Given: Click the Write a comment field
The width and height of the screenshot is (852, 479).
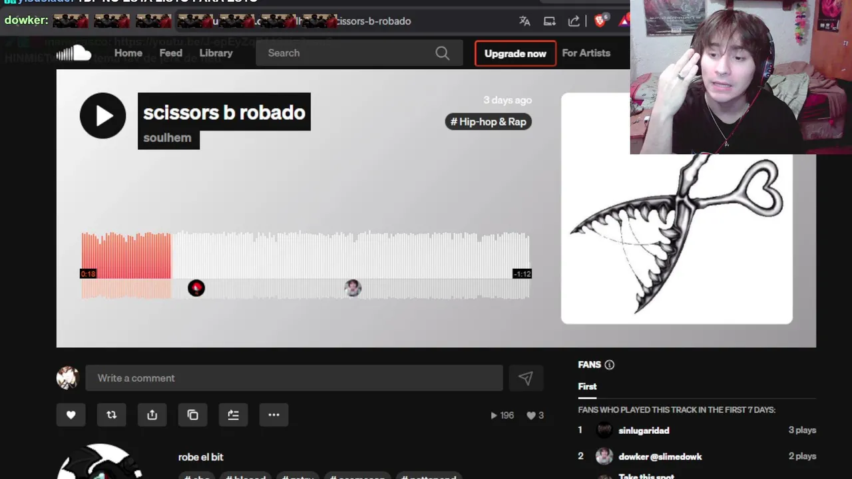Looking at the screenshot, I should [294, 378].
